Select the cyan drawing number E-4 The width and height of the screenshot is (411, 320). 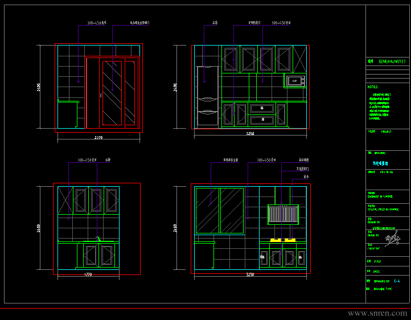pyautogui.click(x=397, y=281)
